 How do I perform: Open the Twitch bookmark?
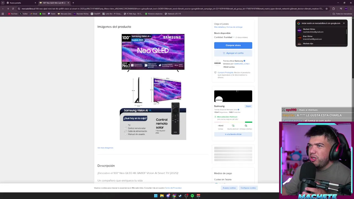click(51, 14)
